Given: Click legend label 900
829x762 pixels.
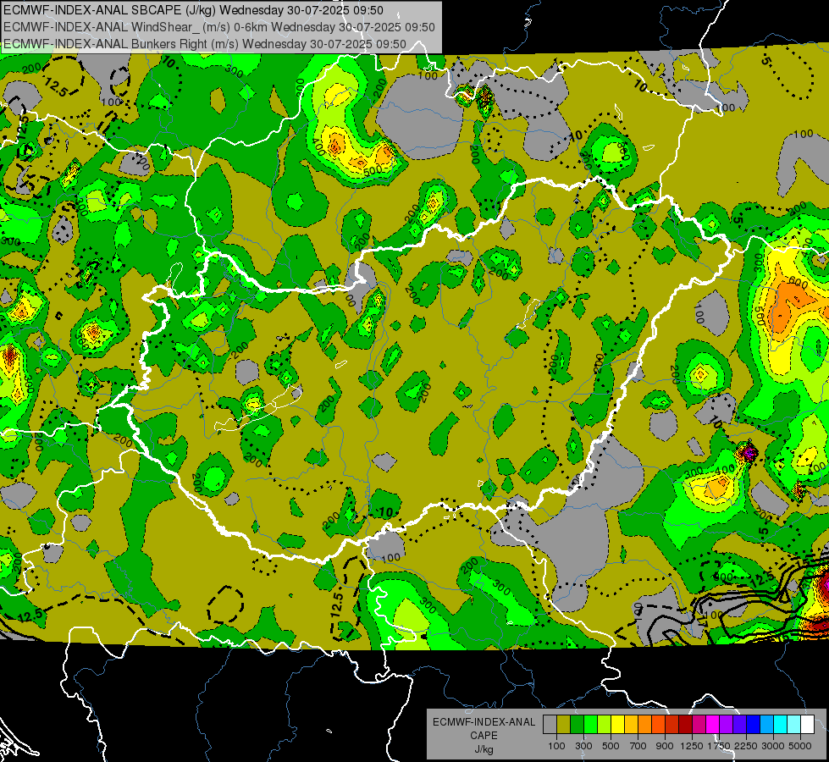Looking at the screenshot, I should coord(665,746).
